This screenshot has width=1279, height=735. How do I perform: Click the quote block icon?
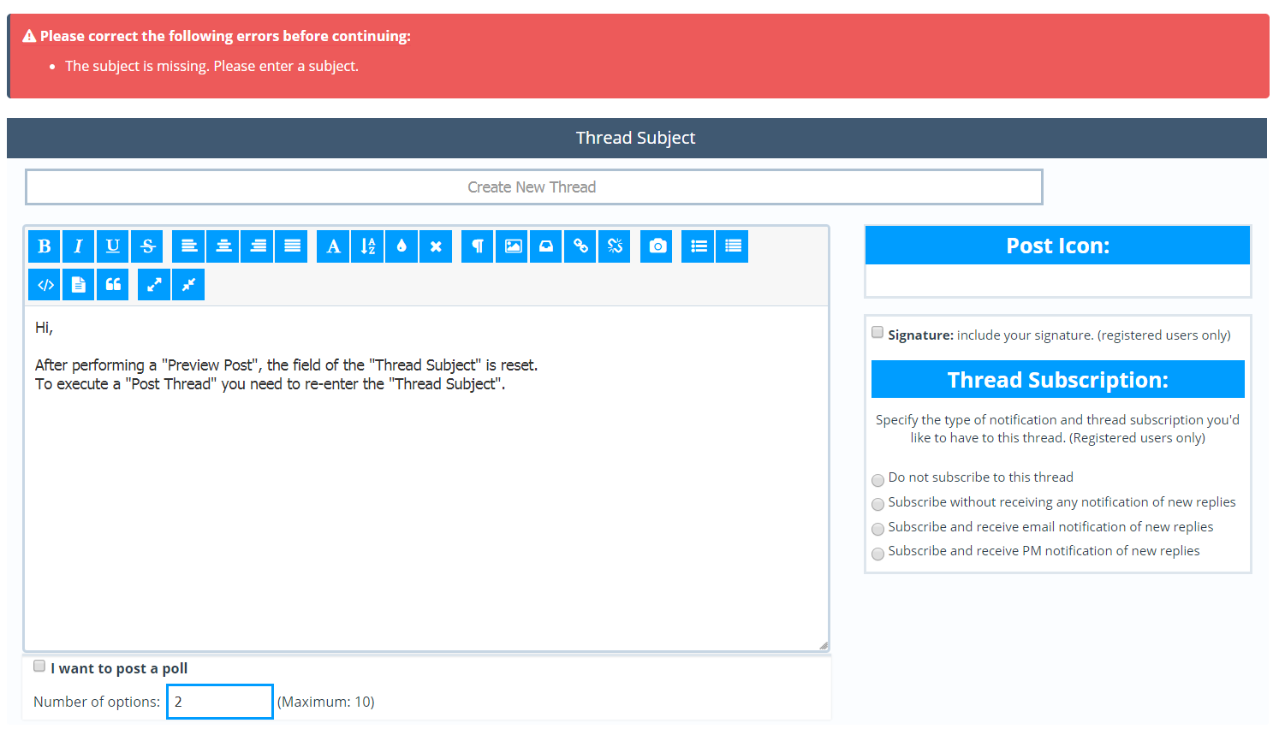tap(113, 285)
